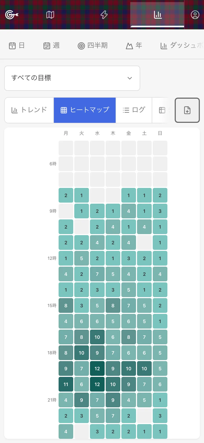The image size is (204, 443).
Task: Open the map icon in top navigation
Action: (x=50, y=15)
